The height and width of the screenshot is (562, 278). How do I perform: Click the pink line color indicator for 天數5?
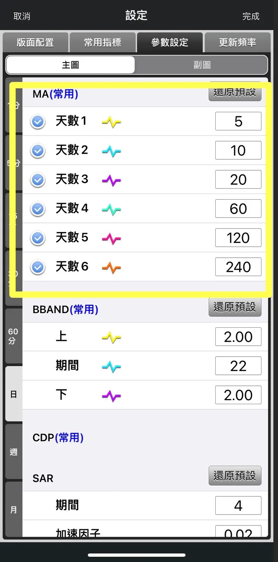(x=112, y=238)
